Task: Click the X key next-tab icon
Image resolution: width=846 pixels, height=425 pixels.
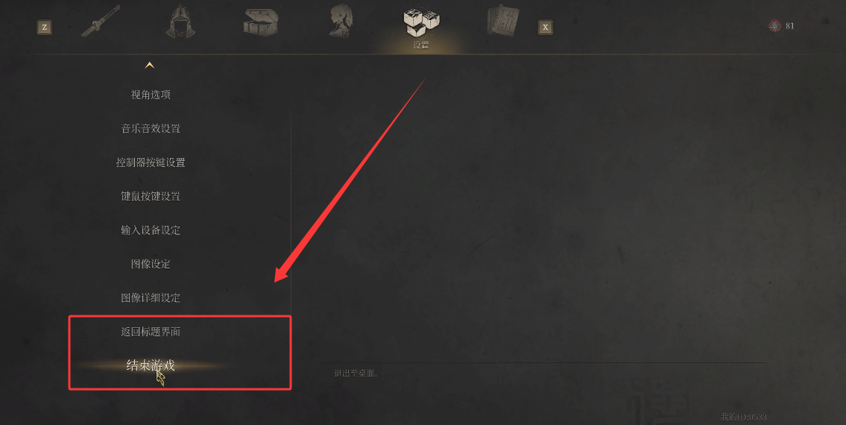Action: tap(546, 27)
